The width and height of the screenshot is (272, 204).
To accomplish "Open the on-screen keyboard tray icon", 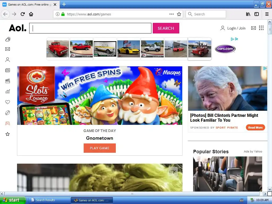I will click(x=241, y=200).
